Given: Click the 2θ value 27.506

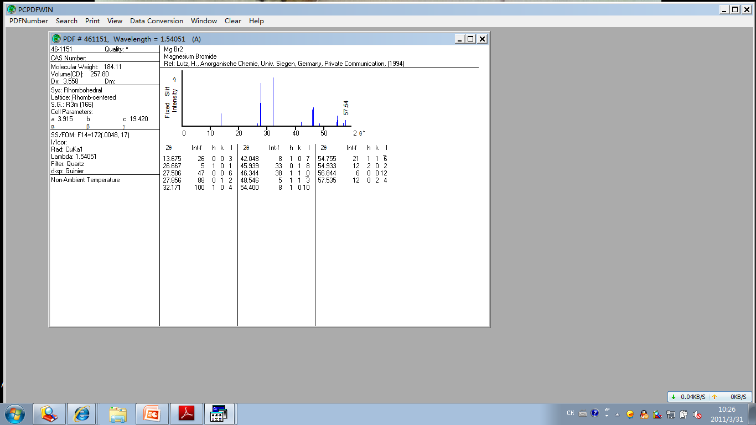Looking at the screenshot, I should point(172,173).
